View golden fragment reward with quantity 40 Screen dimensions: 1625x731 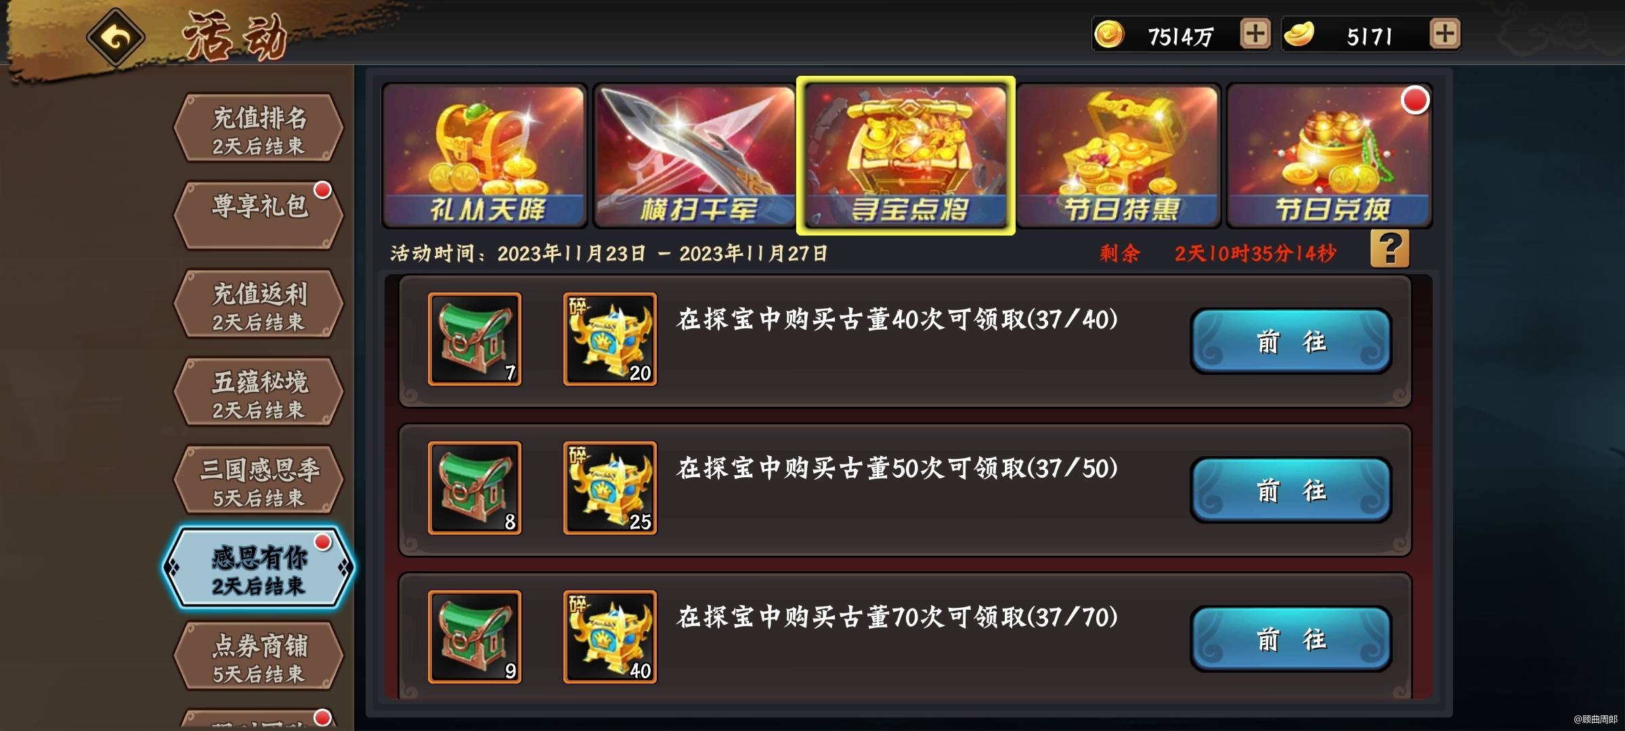[x=610, y=637]
